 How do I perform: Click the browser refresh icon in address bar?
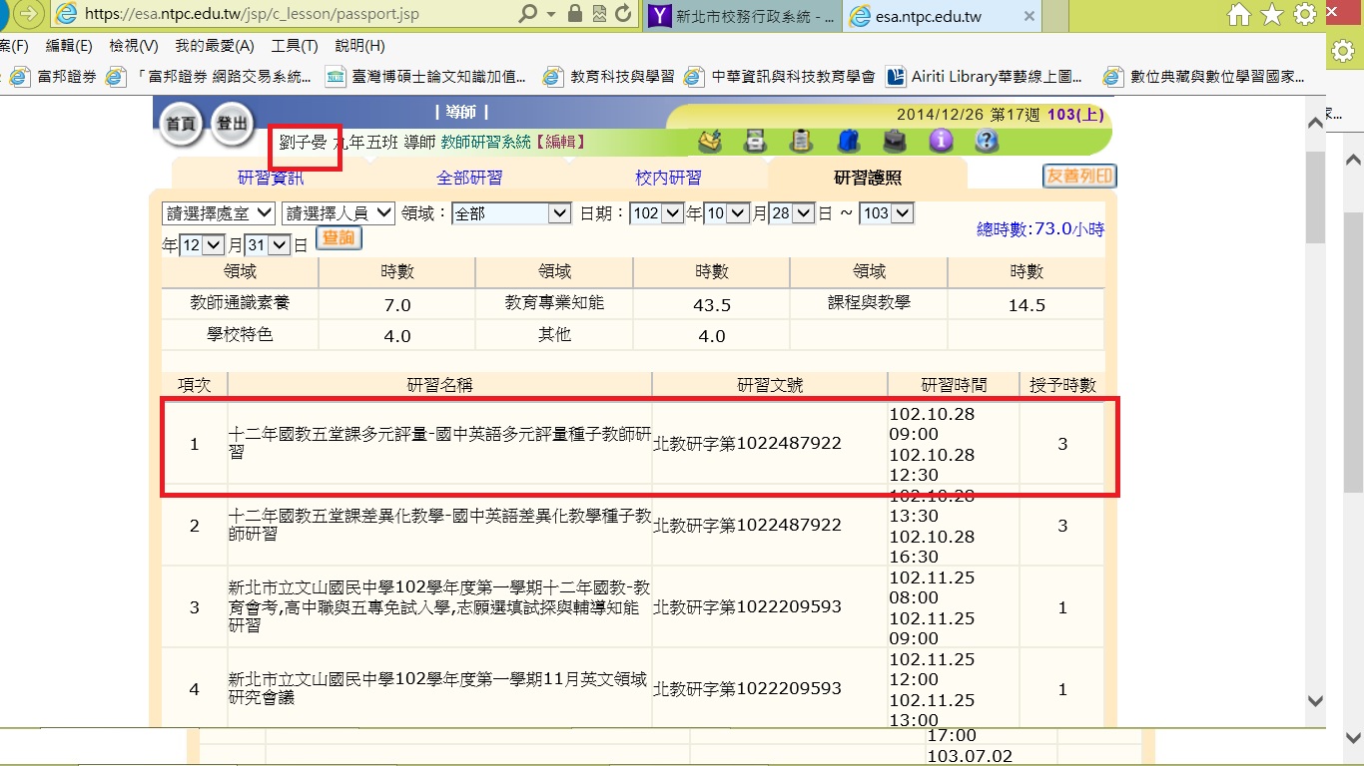(624, 14)
